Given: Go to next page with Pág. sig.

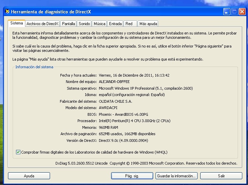Looking at the screenshot, I should coord(132,176).
